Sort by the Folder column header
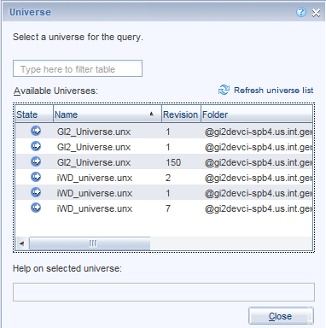 click(257, 114)
